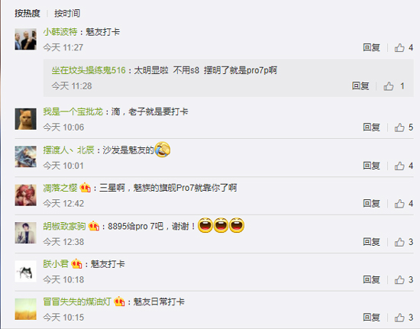Sort comments by 按热度
Viewport: 420px width, 329px height.
(27, 13)
